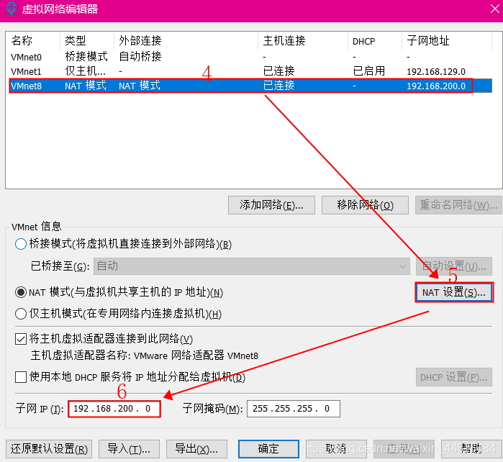
Task: Click 添加网络(E)... button
Action: click(271, 205)
